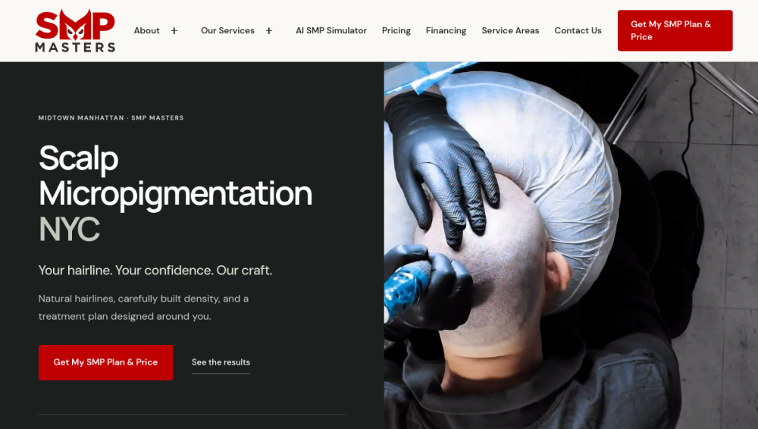Follow the See the results link
Screen dimensions: 758x429
221,362
